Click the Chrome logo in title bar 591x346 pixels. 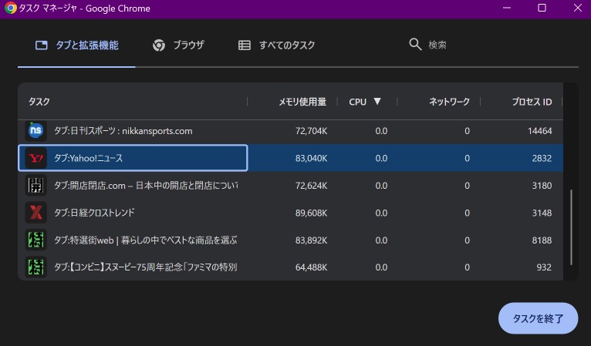9,8
